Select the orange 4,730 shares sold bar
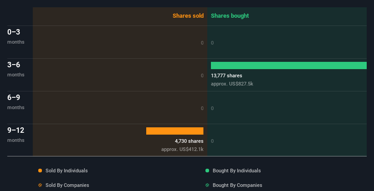374x191 pixels. click(x=175, y=131)
